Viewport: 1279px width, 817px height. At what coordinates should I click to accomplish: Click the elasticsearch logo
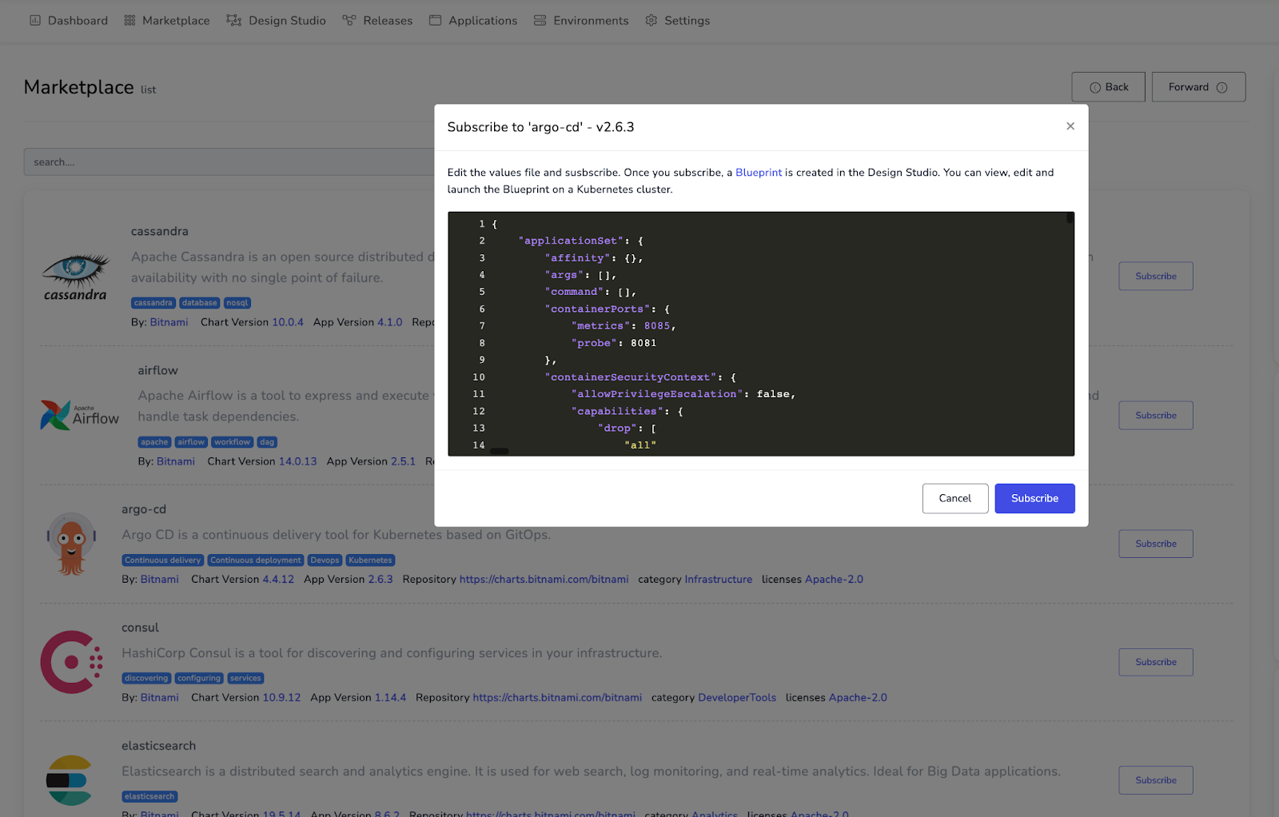[70, 780]
